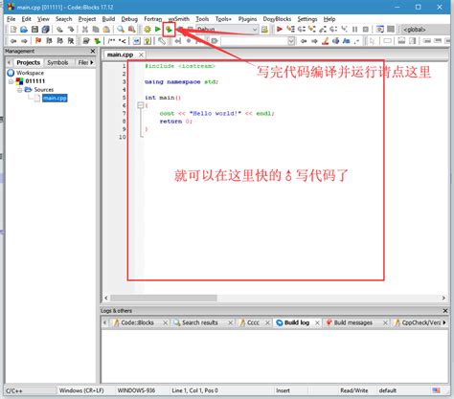Collapse the 011111 project node
Screen dimensions: 454x399
pos(11,81)
